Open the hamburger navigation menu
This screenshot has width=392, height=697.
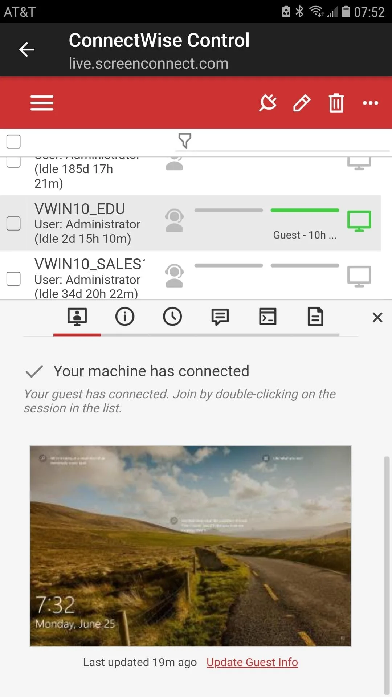[42, 103]
